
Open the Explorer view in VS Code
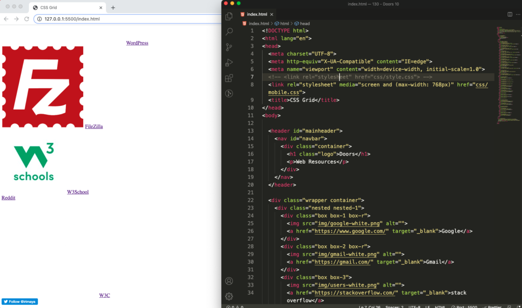pyautogui.click(x=229, y=16)
